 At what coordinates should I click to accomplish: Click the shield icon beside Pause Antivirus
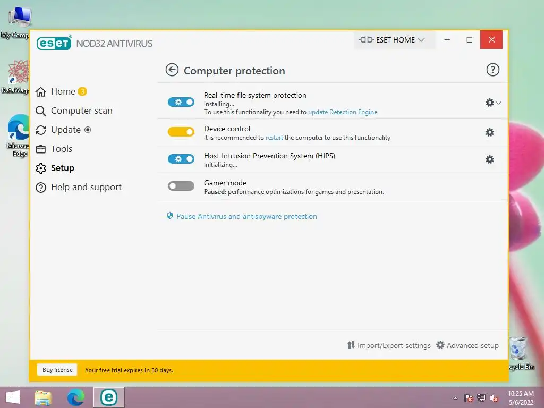click(170, 216)
